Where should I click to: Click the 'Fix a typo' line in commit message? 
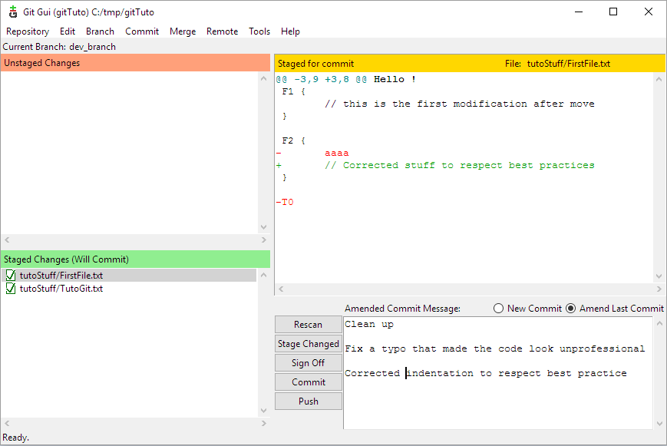click(x=495, y=349)
